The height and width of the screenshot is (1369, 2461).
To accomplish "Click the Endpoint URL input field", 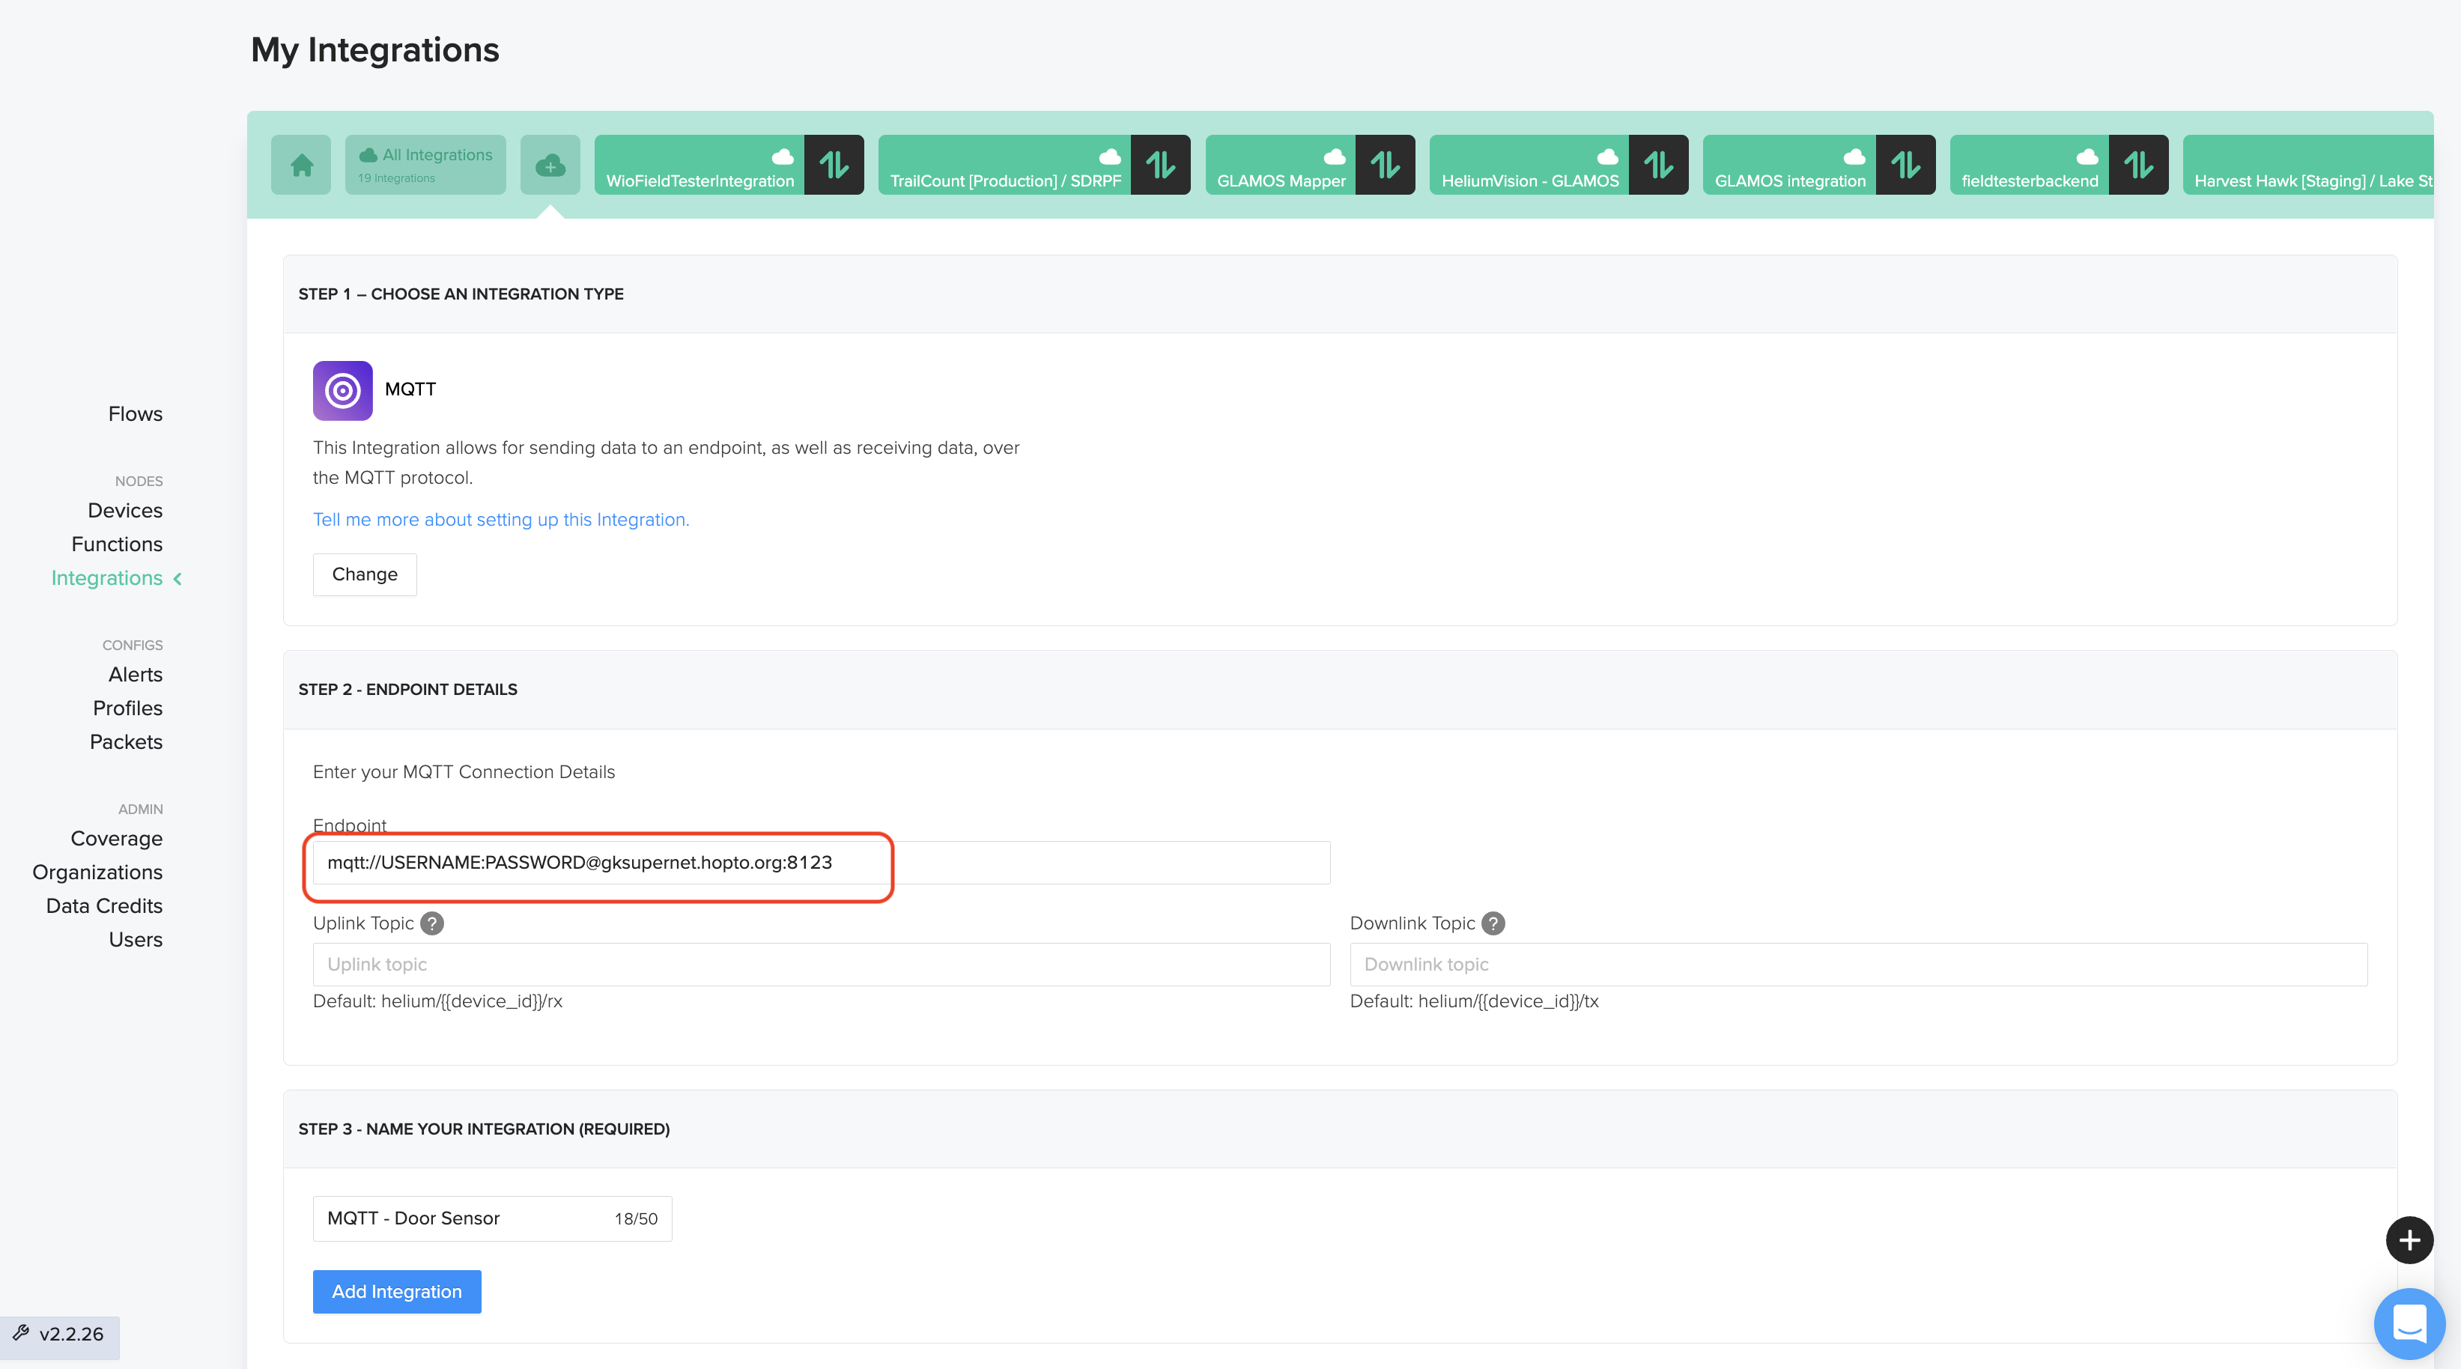I will 821,863.
